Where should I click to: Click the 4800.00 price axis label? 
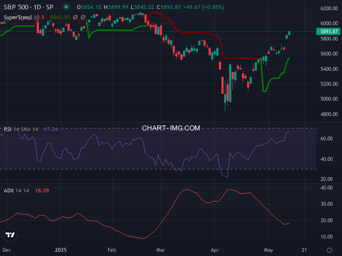329,114
